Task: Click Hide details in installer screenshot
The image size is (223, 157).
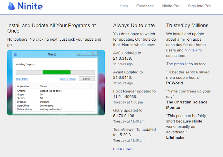Action: coord(22,79)
